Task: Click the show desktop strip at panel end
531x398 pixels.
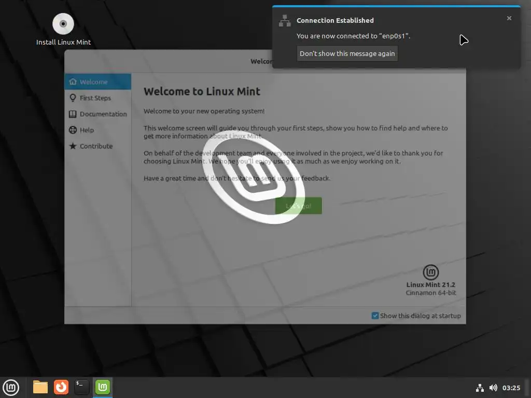Action: point(527,388)
